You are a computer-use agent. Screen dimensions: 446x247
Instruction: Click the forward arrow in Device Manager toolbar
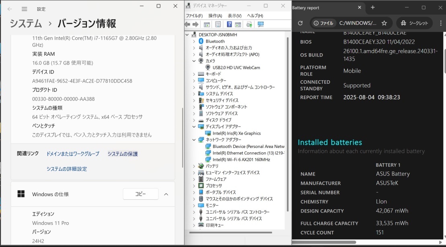tap(195, 24)
